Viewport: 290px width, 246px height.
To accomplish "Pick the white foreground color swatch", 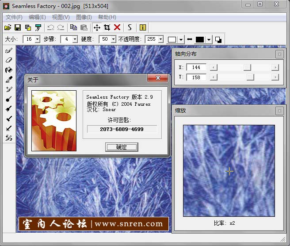I will tap(172, 39).
